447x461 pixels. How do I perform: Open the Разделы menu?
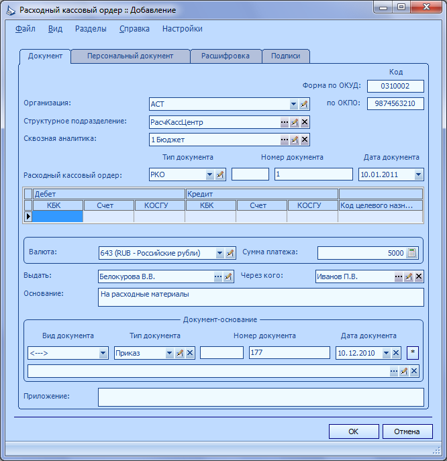(x=91, y=29)
